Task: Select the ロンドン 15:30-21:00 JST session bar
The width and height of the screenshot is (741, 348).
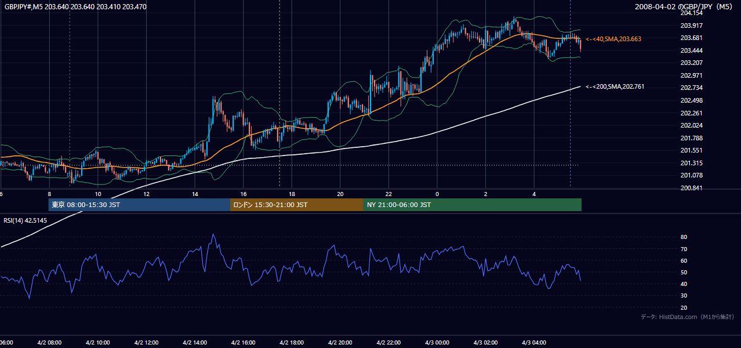Action: point(297,205)
